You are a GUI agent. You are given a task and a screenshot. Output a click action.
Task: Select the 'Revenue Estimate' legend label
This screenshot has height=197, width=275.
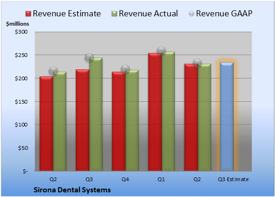[x=67, y=14]
